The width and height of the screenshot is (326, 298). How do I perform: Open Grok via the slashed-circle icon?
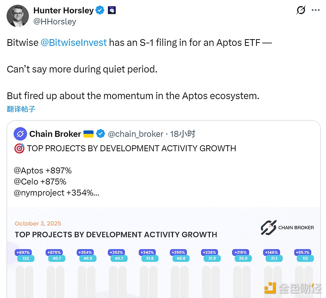pyautogui.click(x=301, y=10)
